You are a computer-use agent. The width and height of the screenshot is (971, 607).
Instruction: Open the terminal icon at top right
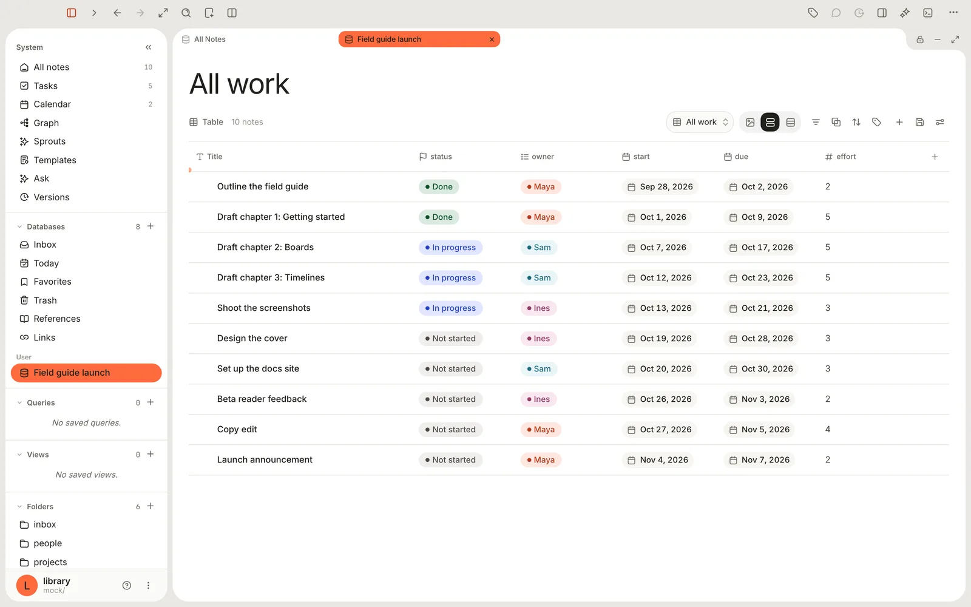pyautogui.click(x=928, y=13)
